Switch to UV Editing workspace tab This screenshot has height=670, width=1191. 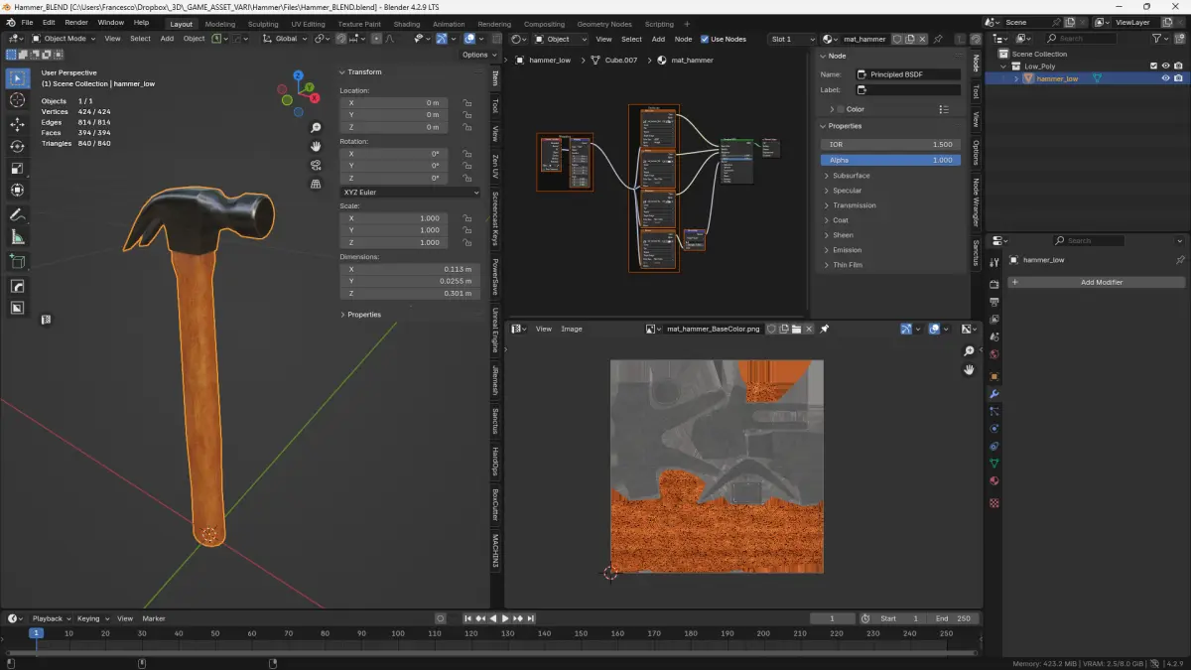(308, 24)
